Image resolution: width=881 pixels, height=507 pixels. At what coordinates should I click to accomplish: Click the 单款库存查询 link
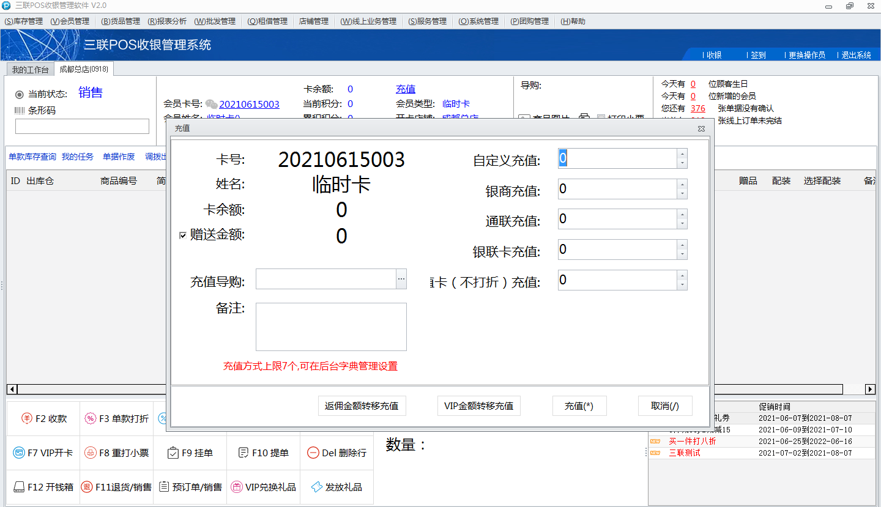pos(32,157)
